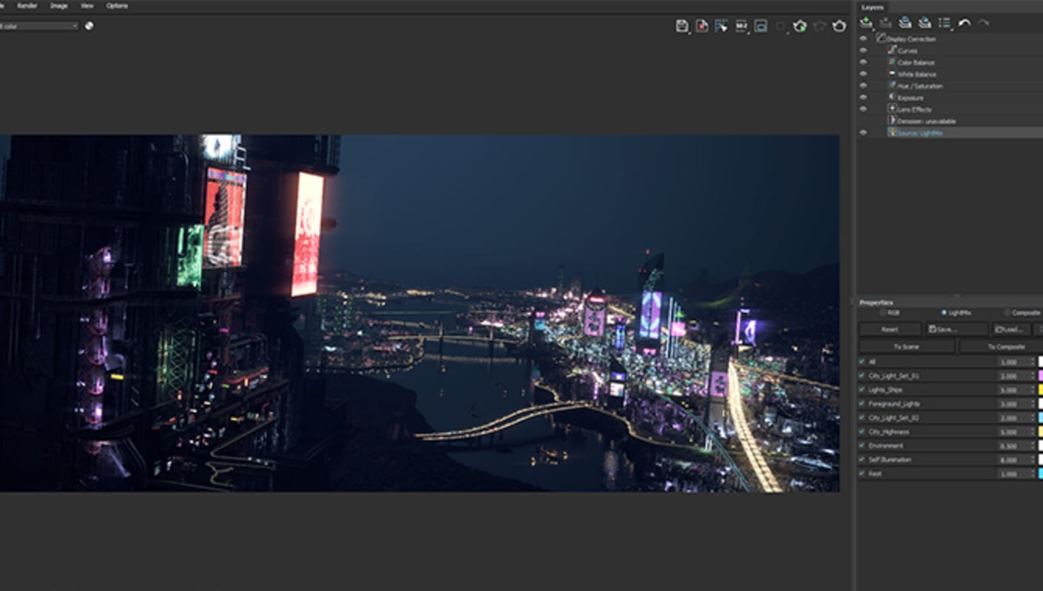Click the clear image icon
Screen dimensions: 1043x591
(x=701, y=26)
